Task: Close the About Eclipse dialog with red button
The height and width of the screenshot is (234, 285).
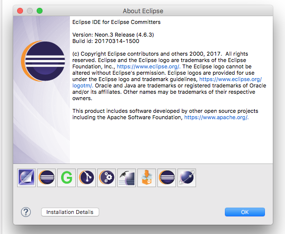Action: [x=20, y=11]
